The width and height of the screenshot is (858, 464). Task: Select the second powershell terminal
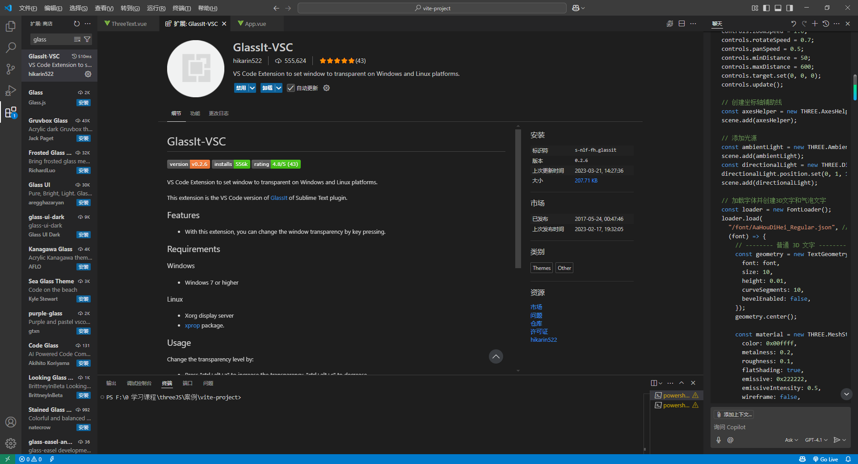pos(676,405)
